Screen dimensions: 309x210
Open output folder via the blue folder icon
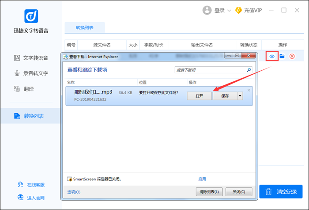282,56
